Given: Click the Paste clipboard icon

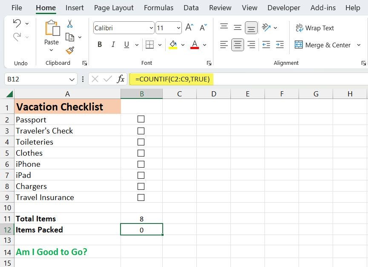Looking at the screenshot, I should pos(52,28).
